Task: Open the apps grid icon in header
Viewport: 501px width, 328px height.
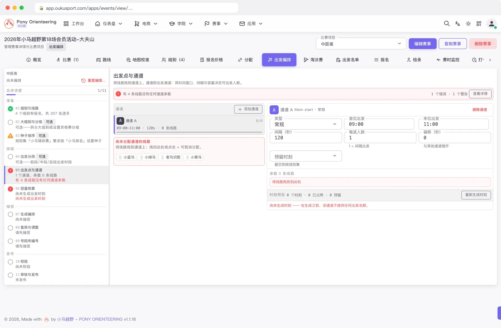Action: coord(479,24)
